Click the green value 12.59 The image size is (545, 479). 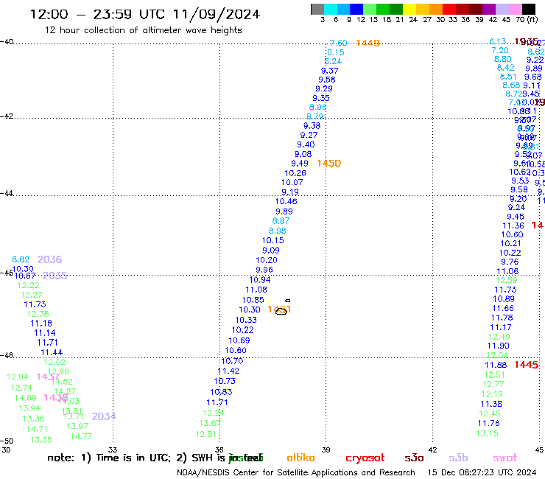(x=507, y=280)
